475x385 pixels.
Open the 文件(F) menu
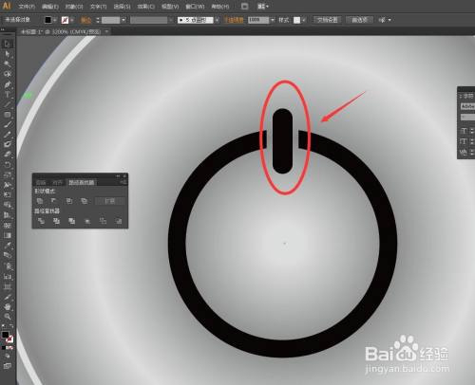[27, 7]
